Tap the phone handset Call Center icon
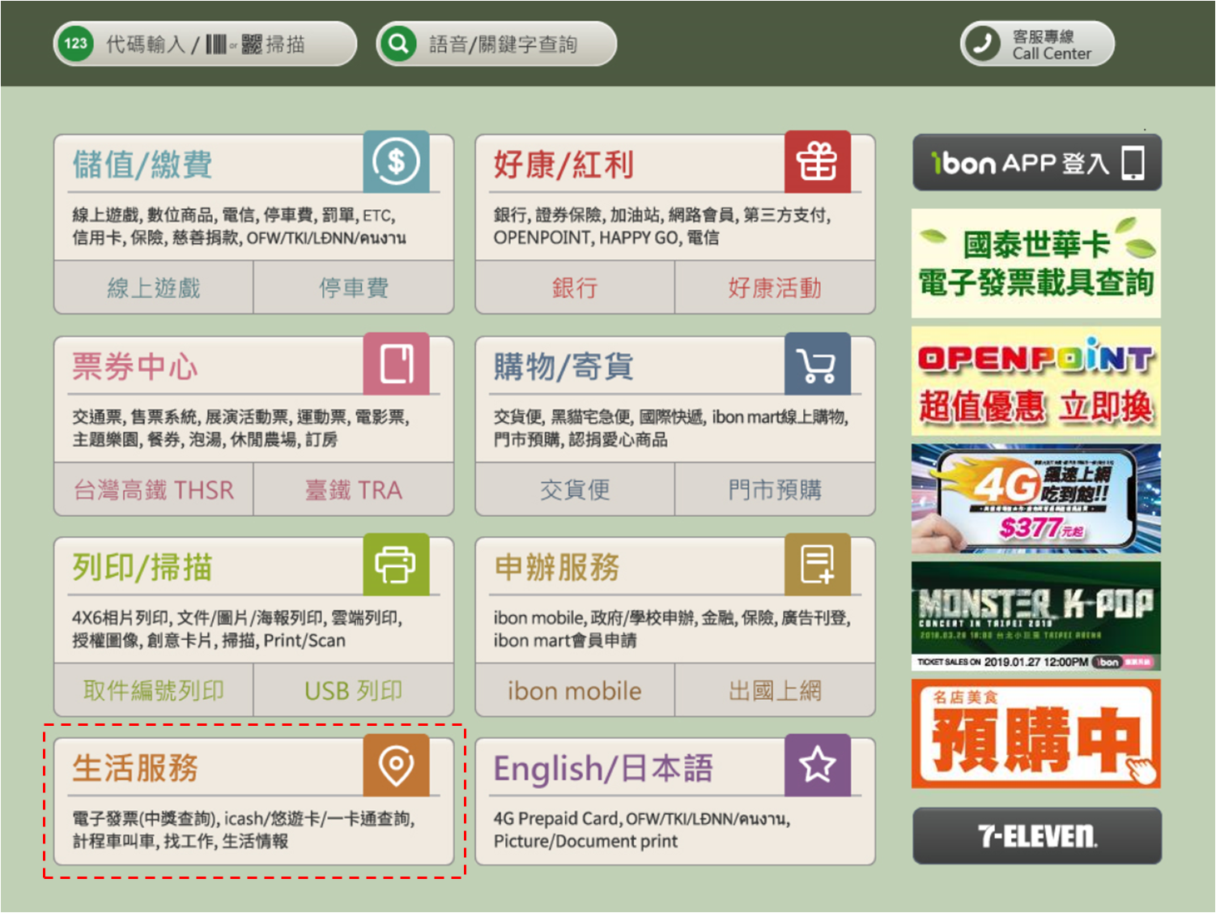 click(983, 44)
